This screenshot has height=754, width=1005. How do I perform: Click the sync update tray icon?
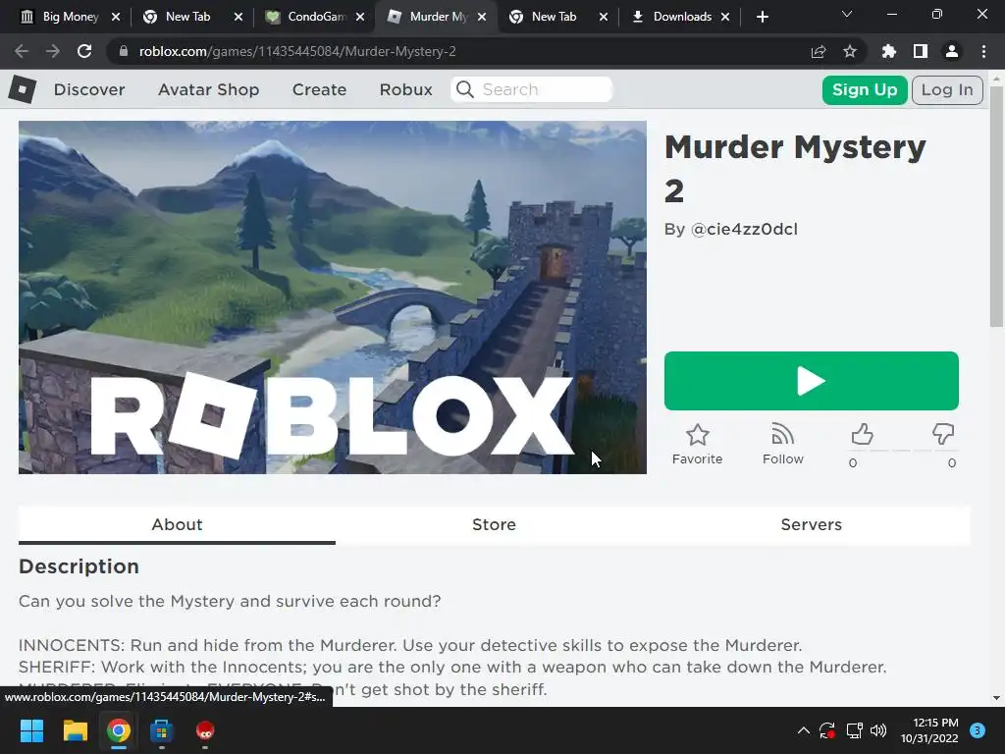pos(827,730)
